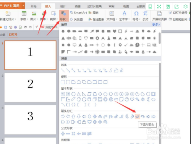The width and height of the screenshot is (191, 144).
Task: Select the right arrow shape under 箭头总汇
Action: (63, 116)
